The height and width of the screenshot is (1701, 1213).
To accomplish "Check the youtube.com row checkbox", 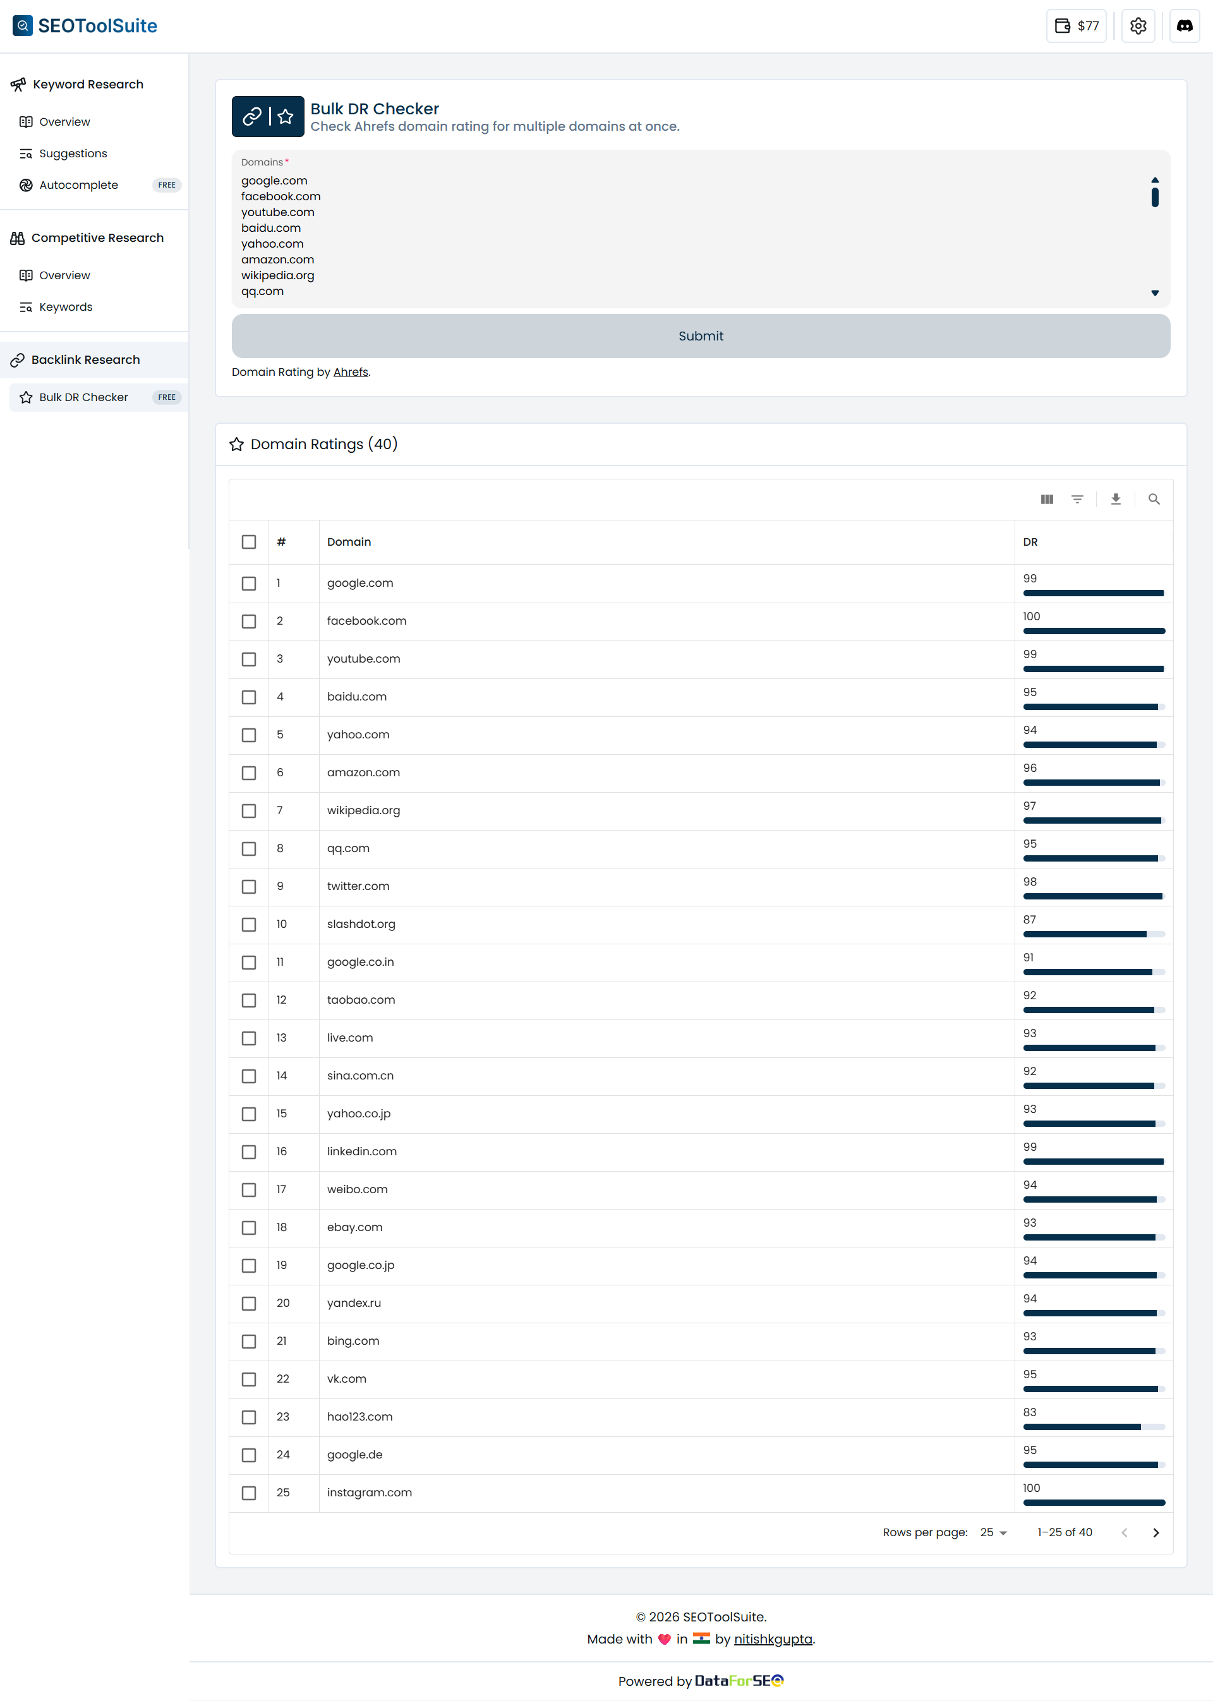I will coord(249,659).
